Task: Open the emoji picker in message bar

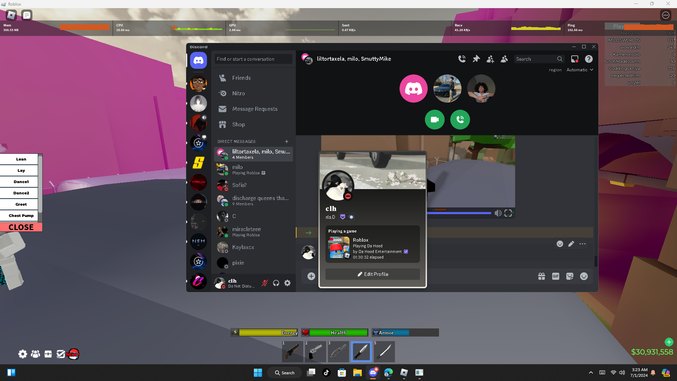Action: (x=584, y=276)
